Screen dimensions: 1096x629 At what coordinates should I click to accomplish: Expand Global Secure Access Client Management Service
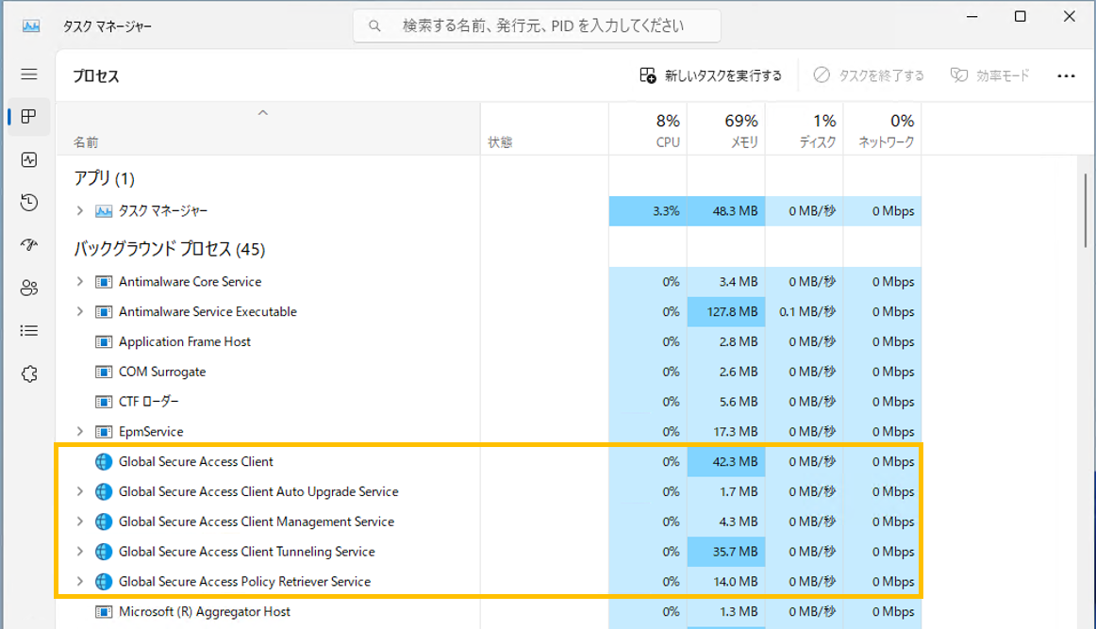pos(79,521)
